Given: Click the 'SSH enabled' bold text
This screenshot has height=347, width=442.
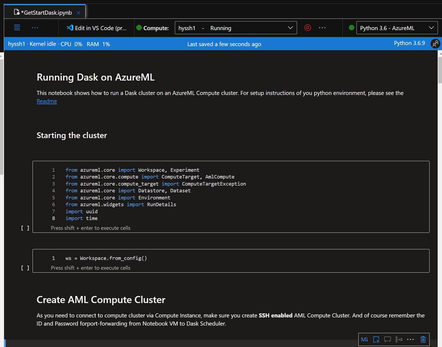Looking at the screenshot, I should (276, 316).
